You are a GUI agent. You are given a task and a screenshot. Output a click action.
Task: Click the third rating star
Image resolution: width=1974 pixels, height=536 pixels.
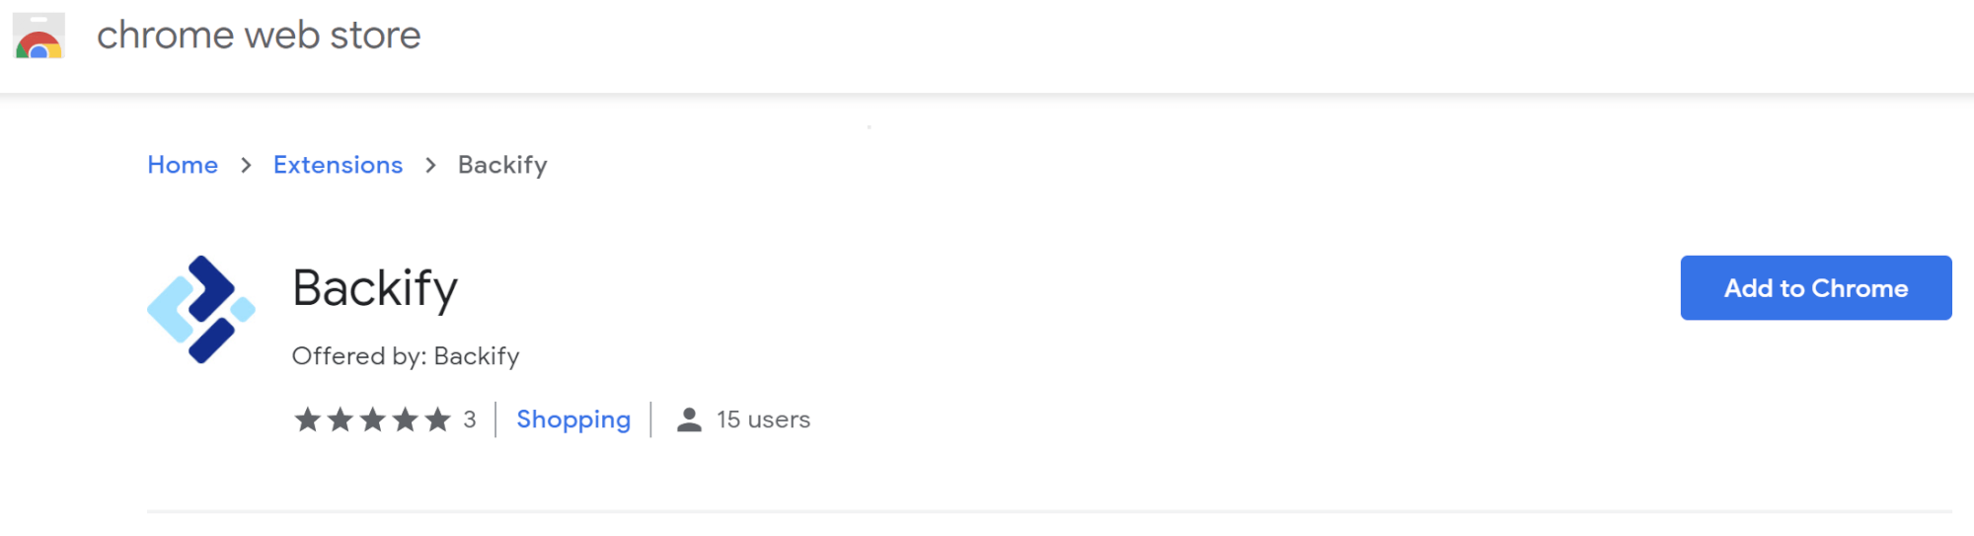tap(373, 420)
